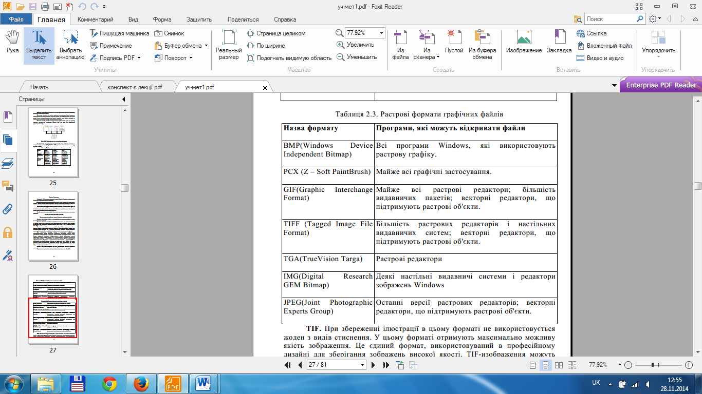Insert a Ссылка link
Viewport: 702px width, 394px height.
592,33
